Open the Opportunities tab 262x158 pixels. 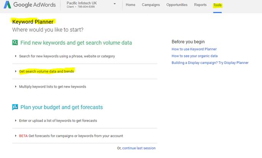pos(177,5)
